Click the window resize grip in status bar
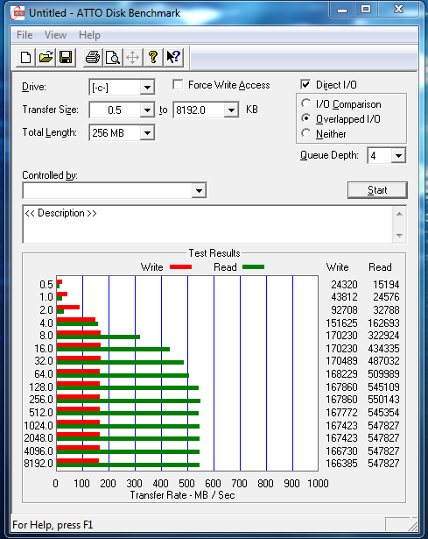Screen dimensions: 428x539 coord(412,525)
